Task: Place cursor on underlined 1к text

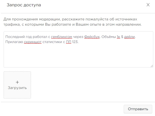Action: [x=118, y=37]
